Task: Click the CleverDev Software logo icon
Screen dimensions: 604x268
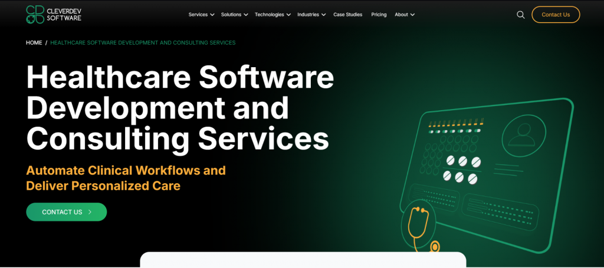Action: pyautogui.click(x=35, y=14)
